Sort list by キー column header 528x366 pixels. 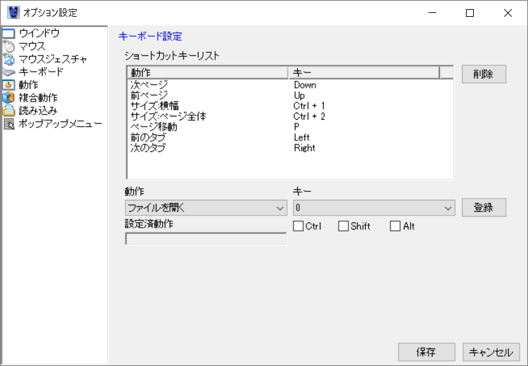tap(364, 72)
